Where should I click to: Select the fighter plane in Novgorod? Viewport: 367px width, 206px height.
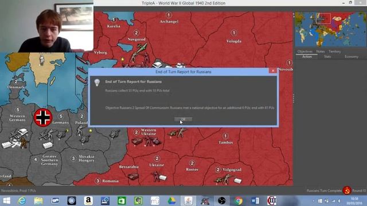142,48
